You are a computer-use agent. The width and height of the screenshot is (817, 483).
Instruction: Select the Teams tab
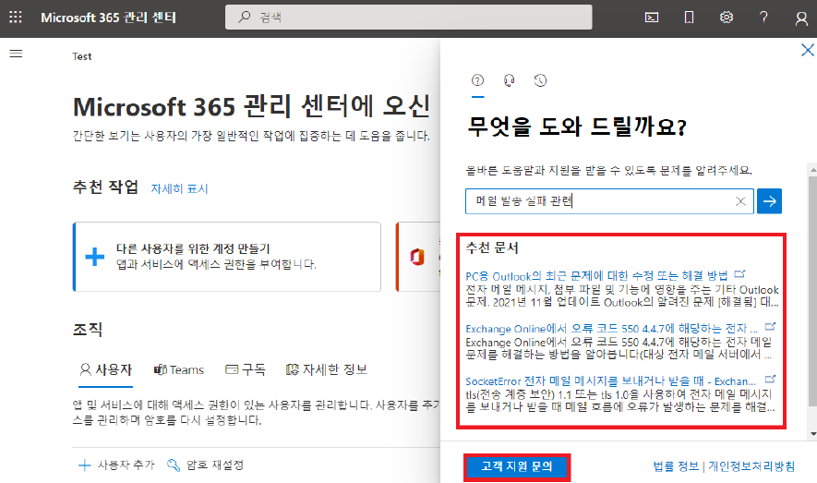click(179, 370)
